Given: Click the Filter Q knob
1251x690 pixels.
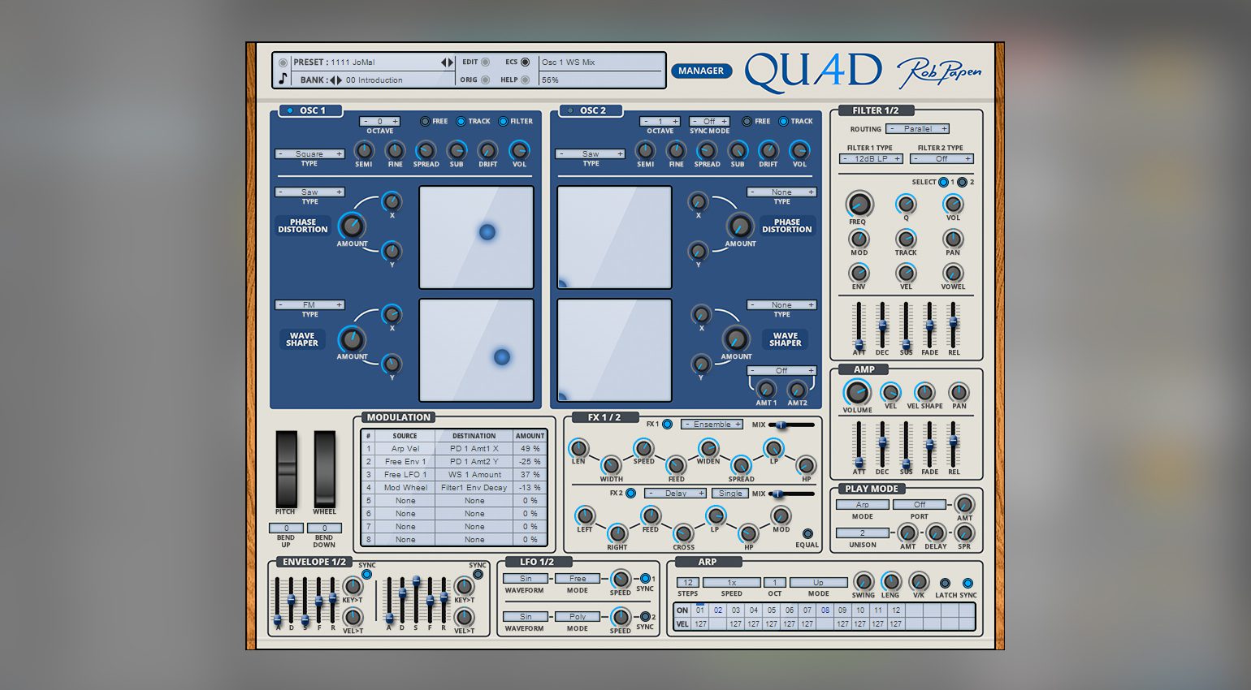Looking at the screenshot, I should tap(906, 204).
